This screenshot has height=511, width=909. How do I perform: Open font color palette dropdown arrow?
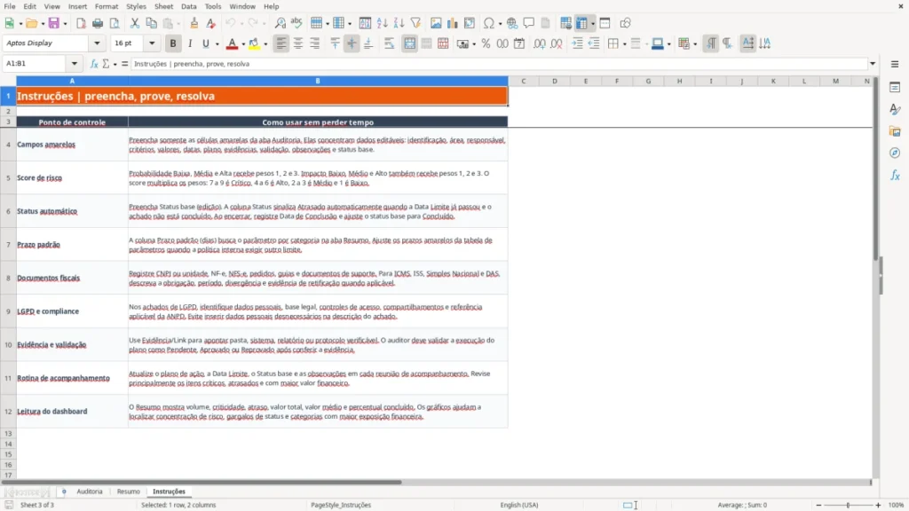coord(243,44)
